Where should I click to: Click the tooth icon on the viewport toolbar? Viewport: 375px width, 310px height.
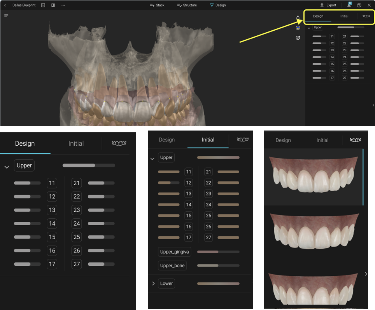click(298, 18)
